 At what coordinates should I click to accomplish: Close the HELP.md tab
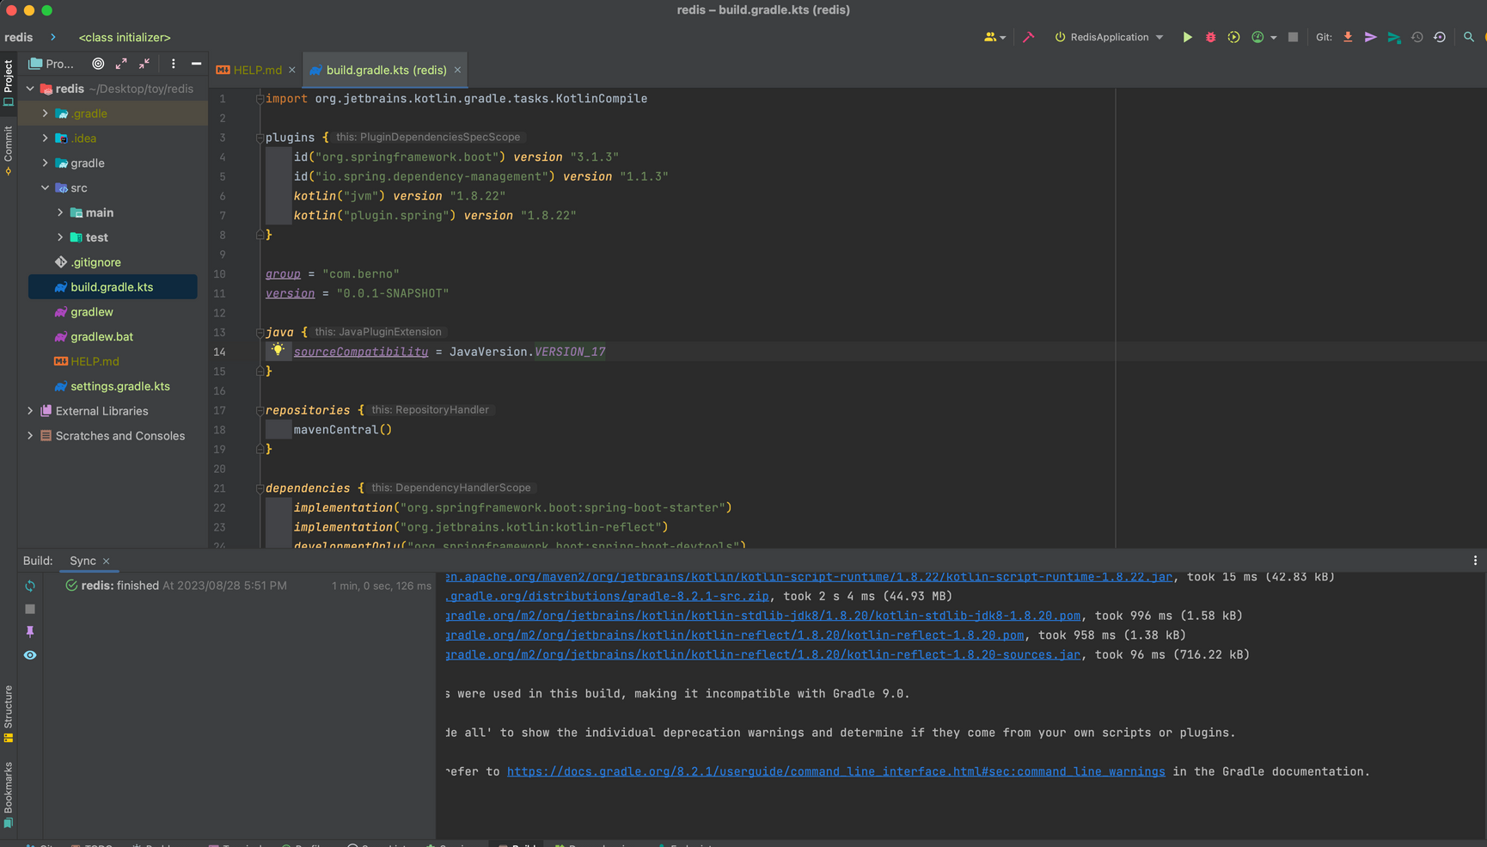pyautogui.click(x=291, y=71)
